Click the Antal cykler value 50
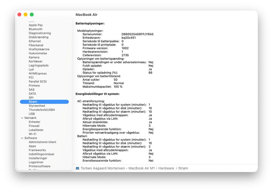The image size is (273, 192). [115, 80]
